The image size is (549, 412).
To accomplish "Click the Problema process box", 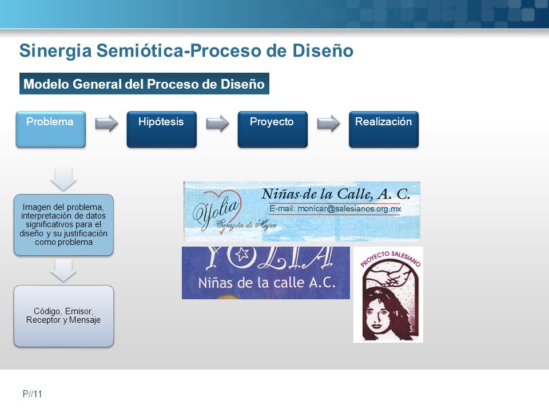I will 51,129.
